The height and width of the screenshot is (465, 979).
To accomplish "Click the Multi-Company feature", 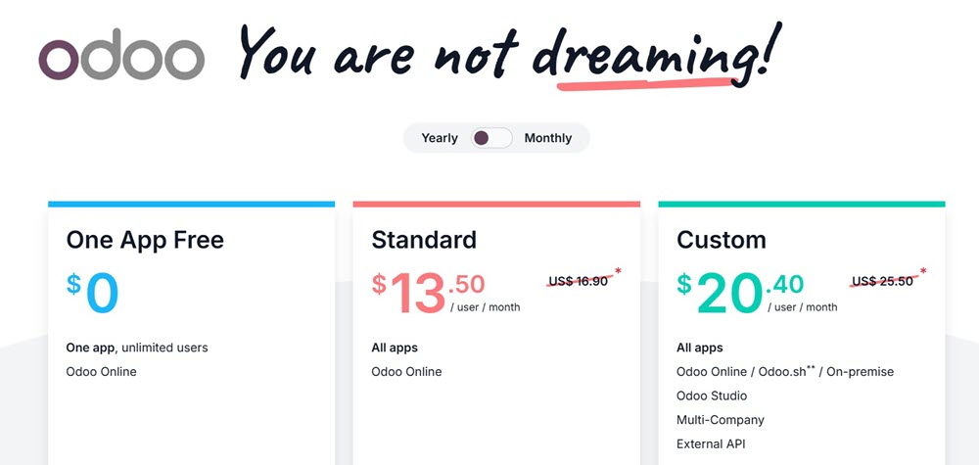I will coord(720,420).
